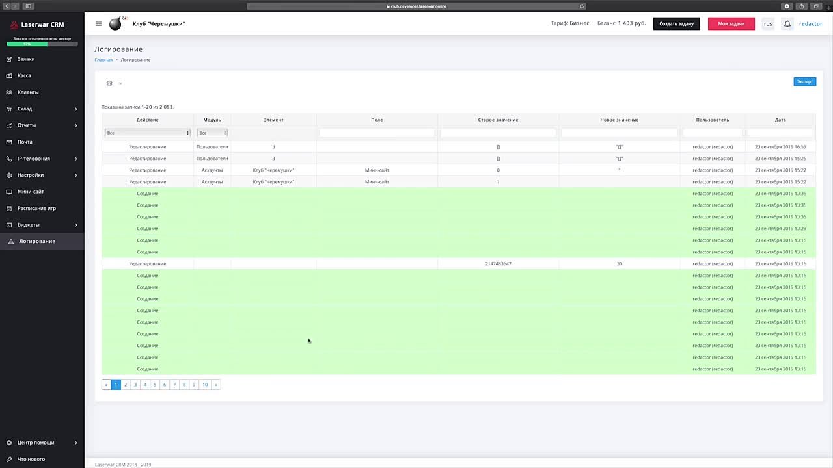This screenshot has width=833, height=468.
Task: Click browser downloads icon
Action: 787,6
